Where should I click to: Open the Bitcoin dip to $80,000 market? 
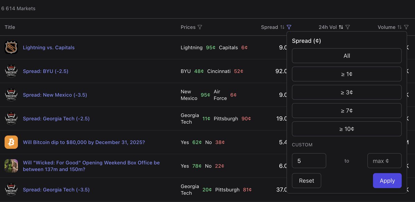pyautogui.click(x=84, y=142)
